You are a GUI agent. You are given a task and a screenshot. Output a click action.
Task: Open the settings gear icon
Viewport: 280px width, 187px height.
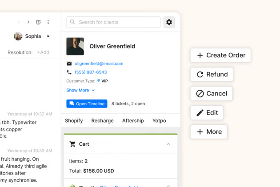(169, 22)
